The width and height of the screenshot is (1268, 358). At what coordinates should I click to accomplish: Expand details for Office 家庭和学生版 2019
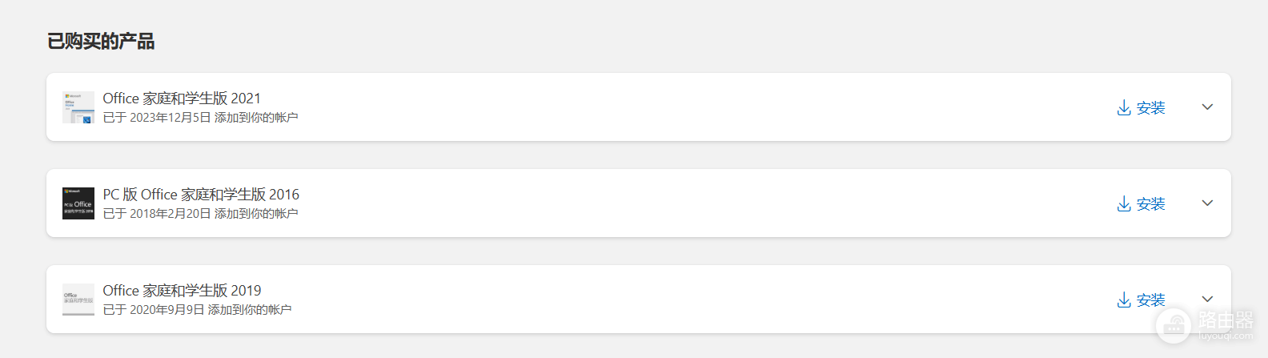pos(1207,300)
